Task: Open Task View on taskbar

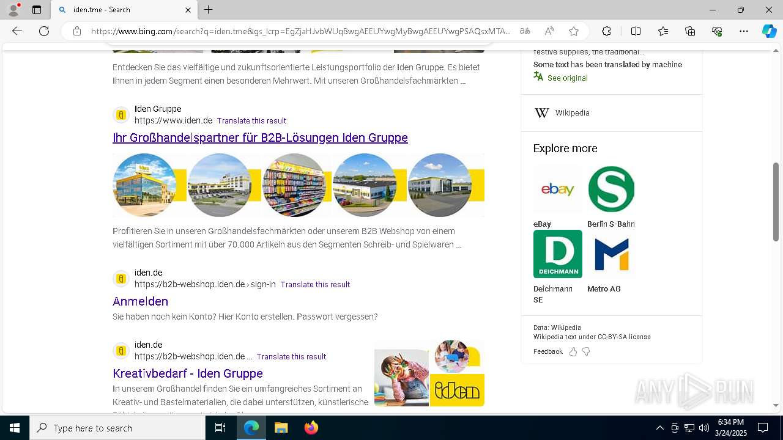Action: coord(220,428)
